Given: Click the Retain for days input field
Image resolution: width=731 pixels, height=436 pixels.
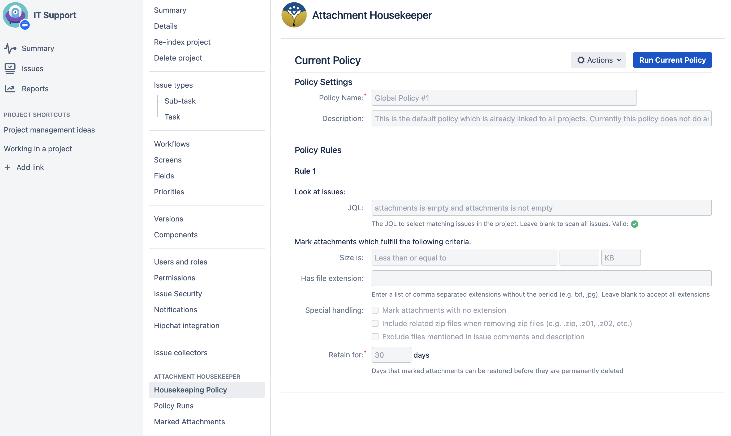Looking at the screenshot, I should (391, 355).
